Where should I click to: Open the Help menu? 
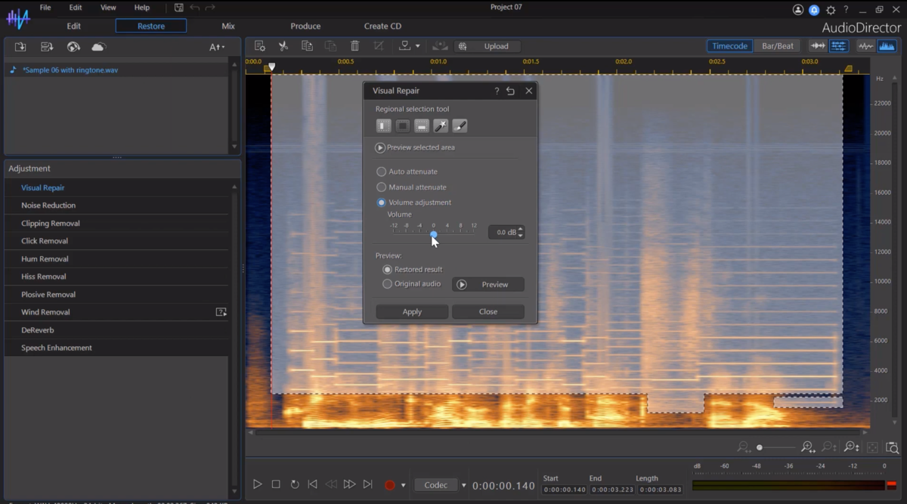coord(141,8)
